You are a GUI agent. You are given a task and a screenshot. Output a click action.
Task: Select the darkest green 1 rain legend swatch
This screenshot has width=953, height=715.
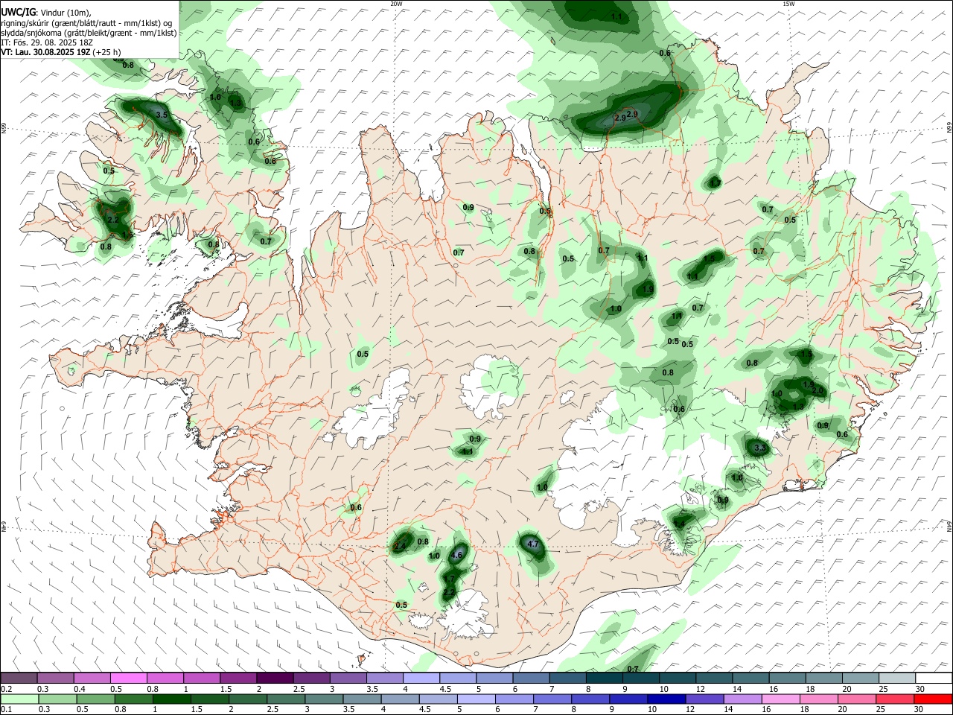(172, 699)
